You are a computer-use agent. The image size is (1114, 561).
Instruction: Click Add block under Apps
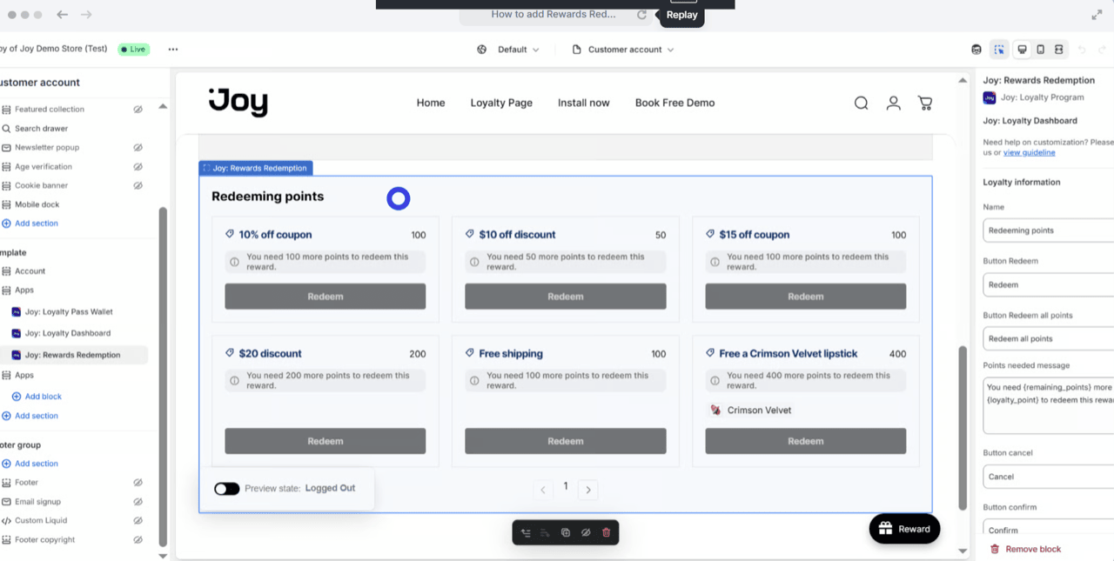37,397
